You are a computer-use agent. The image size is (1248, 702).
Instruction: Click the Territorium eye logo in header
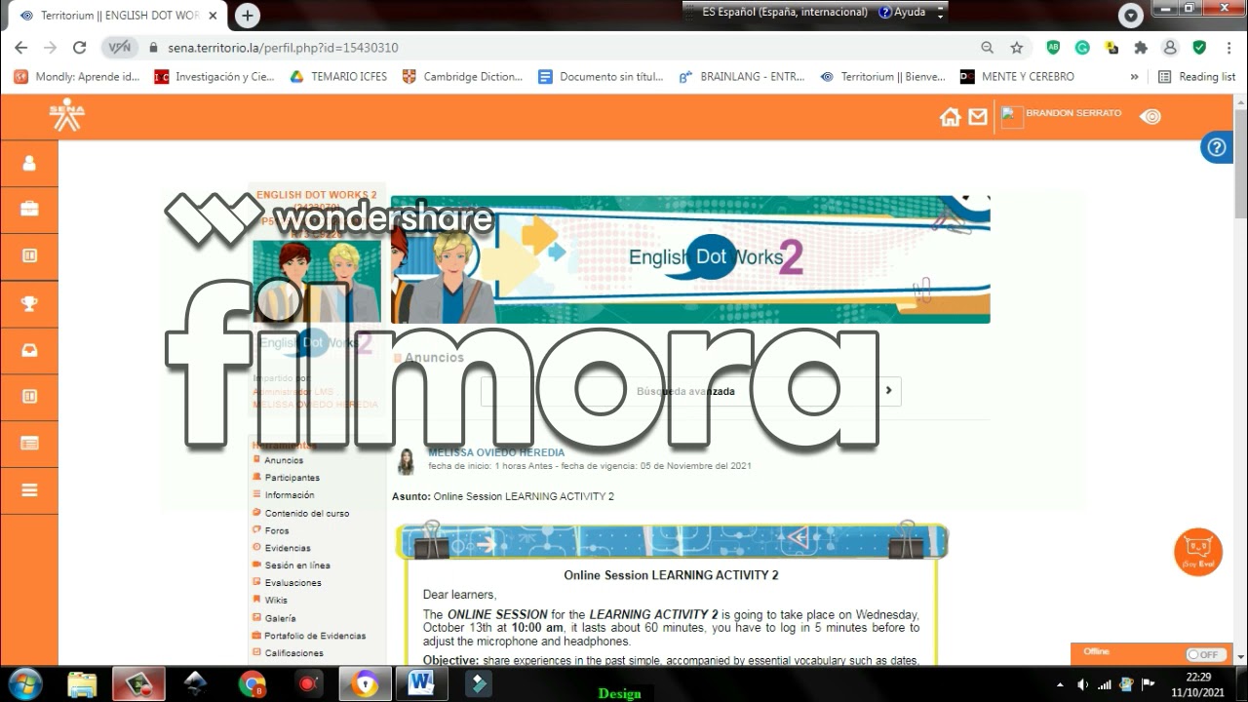1150,117
